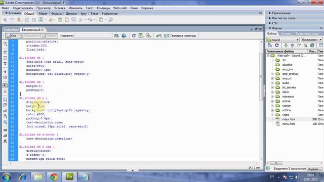
Task: Open the Tag Chooser icon
Action: click(111, 20)
